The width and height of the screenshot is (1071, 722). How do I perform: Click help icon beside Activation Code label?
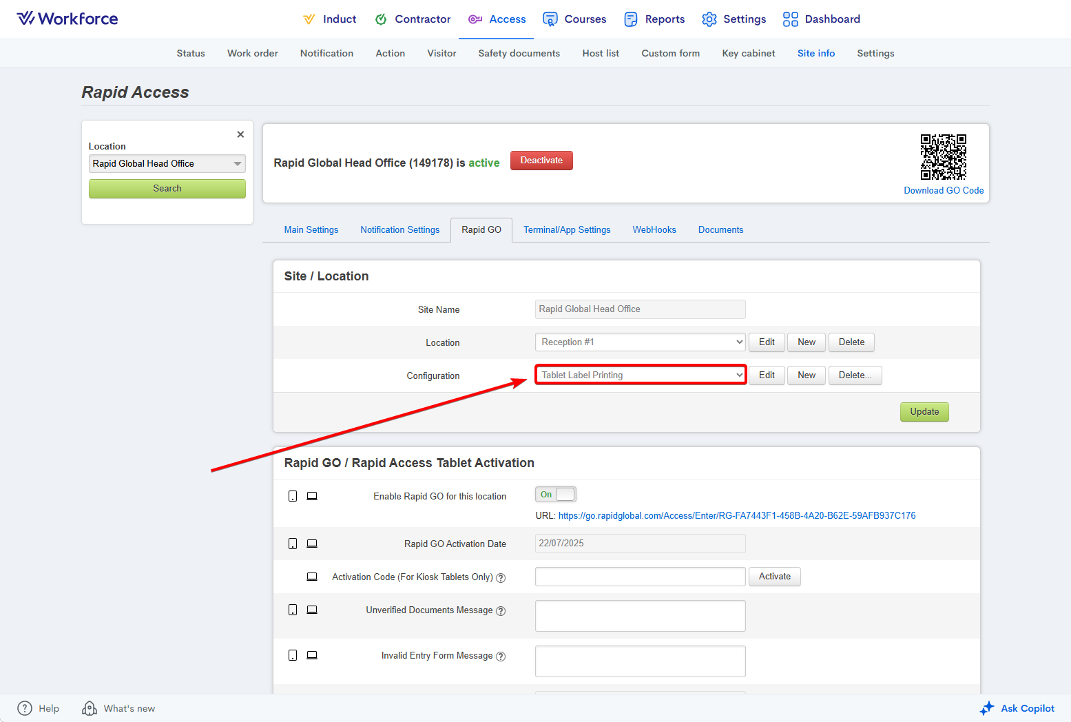[501, 578]
